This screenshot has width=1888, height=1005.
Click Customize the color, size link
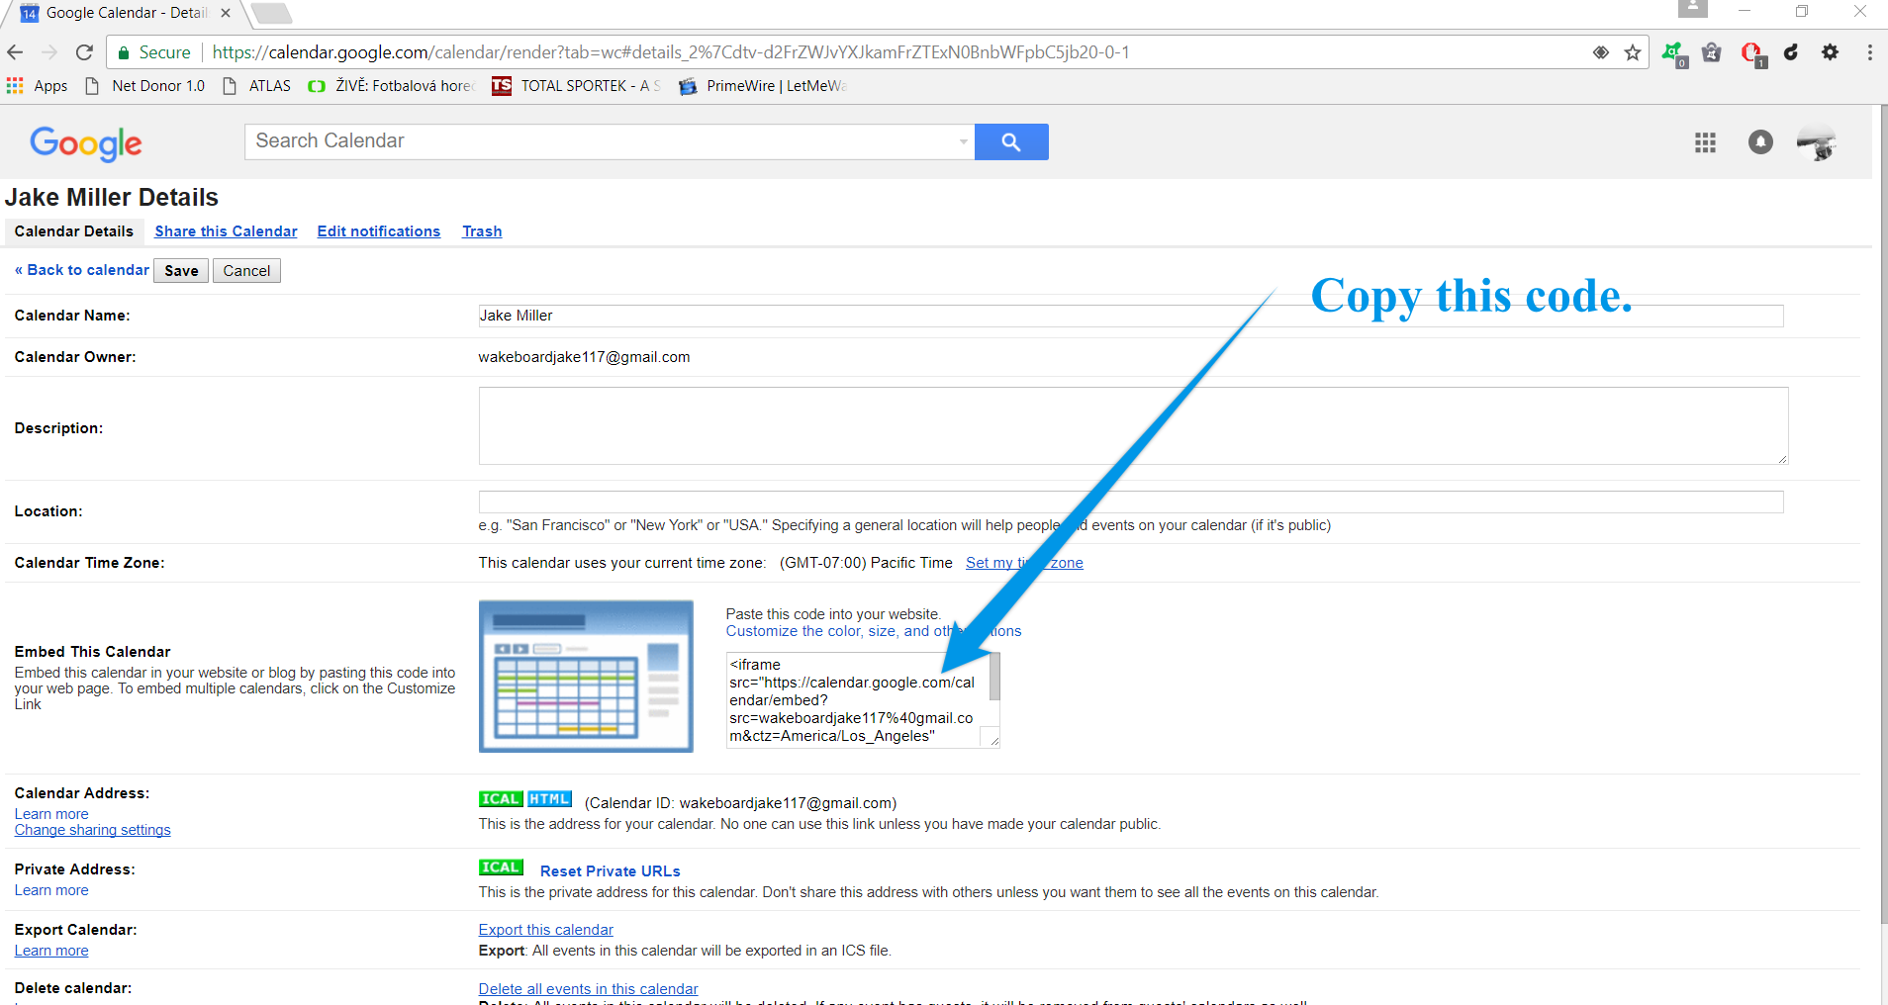[874, 631]
